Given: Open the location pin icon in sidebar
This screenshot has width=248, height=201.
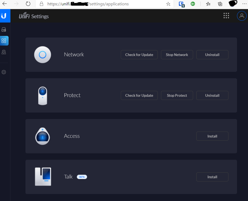Looking at the screenshot, I should click(x=4, y=52).
